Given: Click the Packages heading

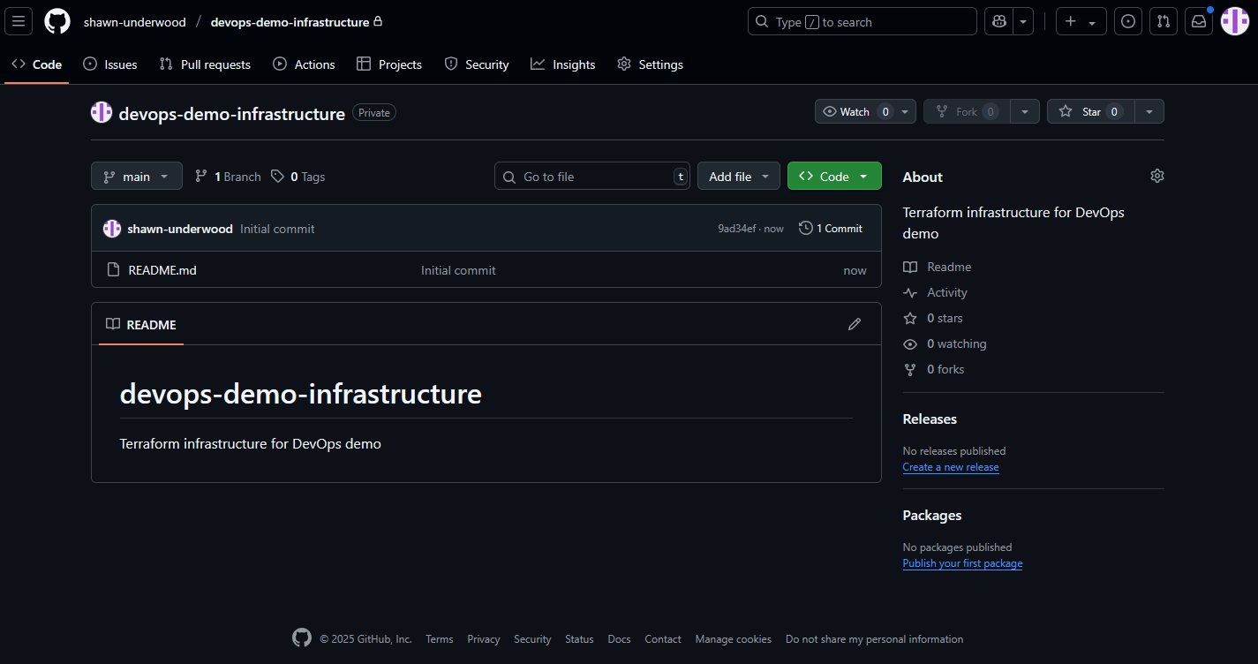Looking at the screenshot, I should (932, 515).
